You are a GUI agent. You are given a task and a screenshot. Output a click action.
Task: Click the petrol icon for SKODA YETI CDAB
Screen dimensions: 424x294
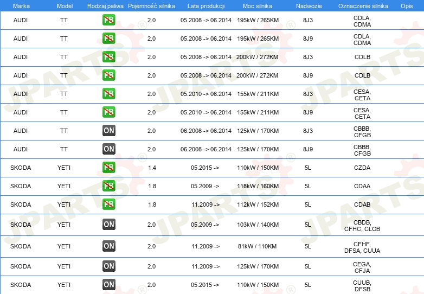(x=108, y=204)
